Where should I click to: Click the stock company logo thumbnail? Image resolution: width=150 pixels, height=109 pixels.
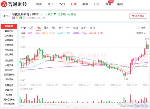pyautogui.click(x=6, y=16)
